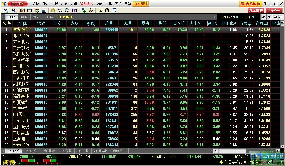Image resolution: width=285 pixels, height=166 pixels.
Task: Open the 资讯 menu
Action: pyautogui.click(x=74, y=4)
